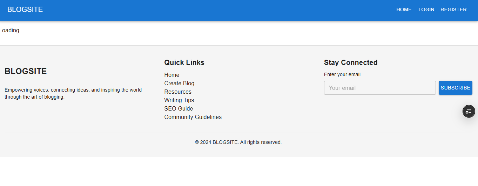Click the BLOGSITE heading in the footer
478x186 pixels.
click(x=26, y=71)
